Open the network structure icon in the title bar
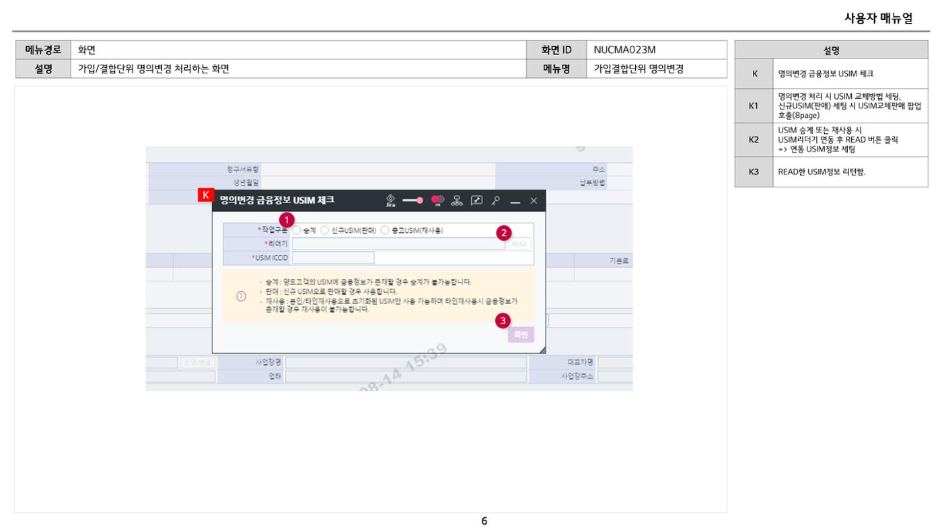 tap(457, 200)
